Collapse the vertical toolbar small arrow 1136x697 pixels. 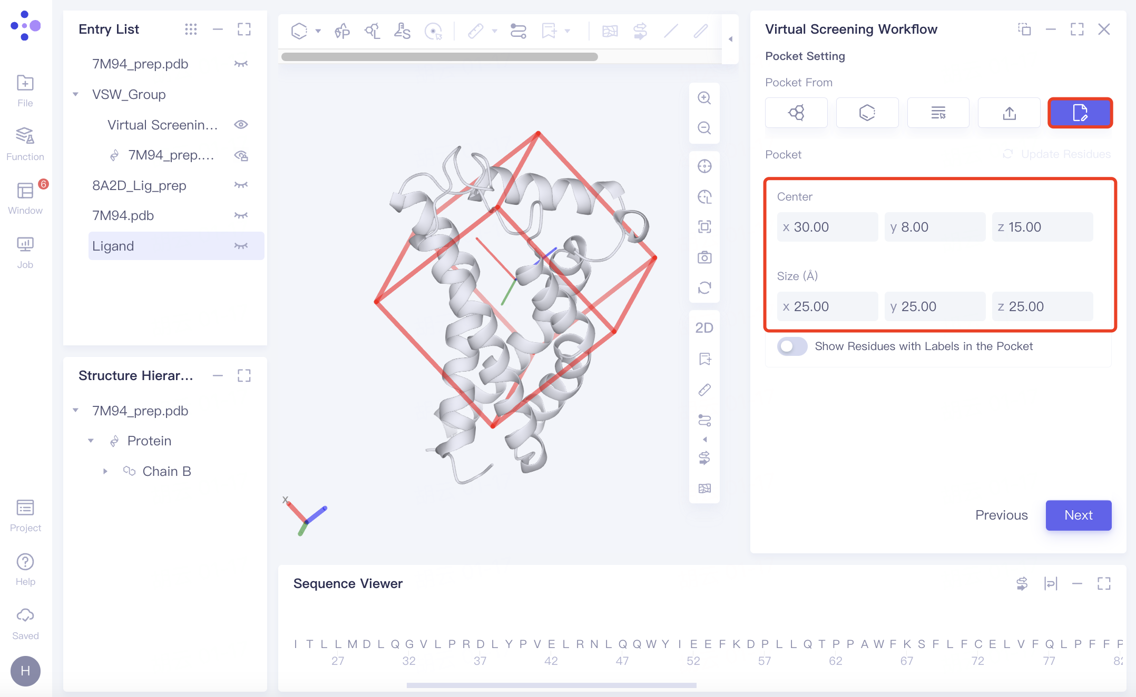[704, 440]
